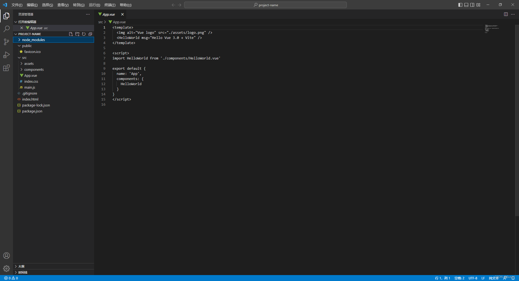The width and height of the screenshot is (519, 281).
Task: Open index.css file
Action: pyautogui.click(x=54, y=81)
